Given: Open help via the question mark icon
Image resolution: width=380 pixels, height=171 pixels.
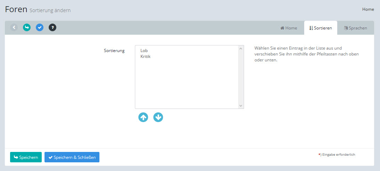Looking at the screenshot, I should (52, 27).
